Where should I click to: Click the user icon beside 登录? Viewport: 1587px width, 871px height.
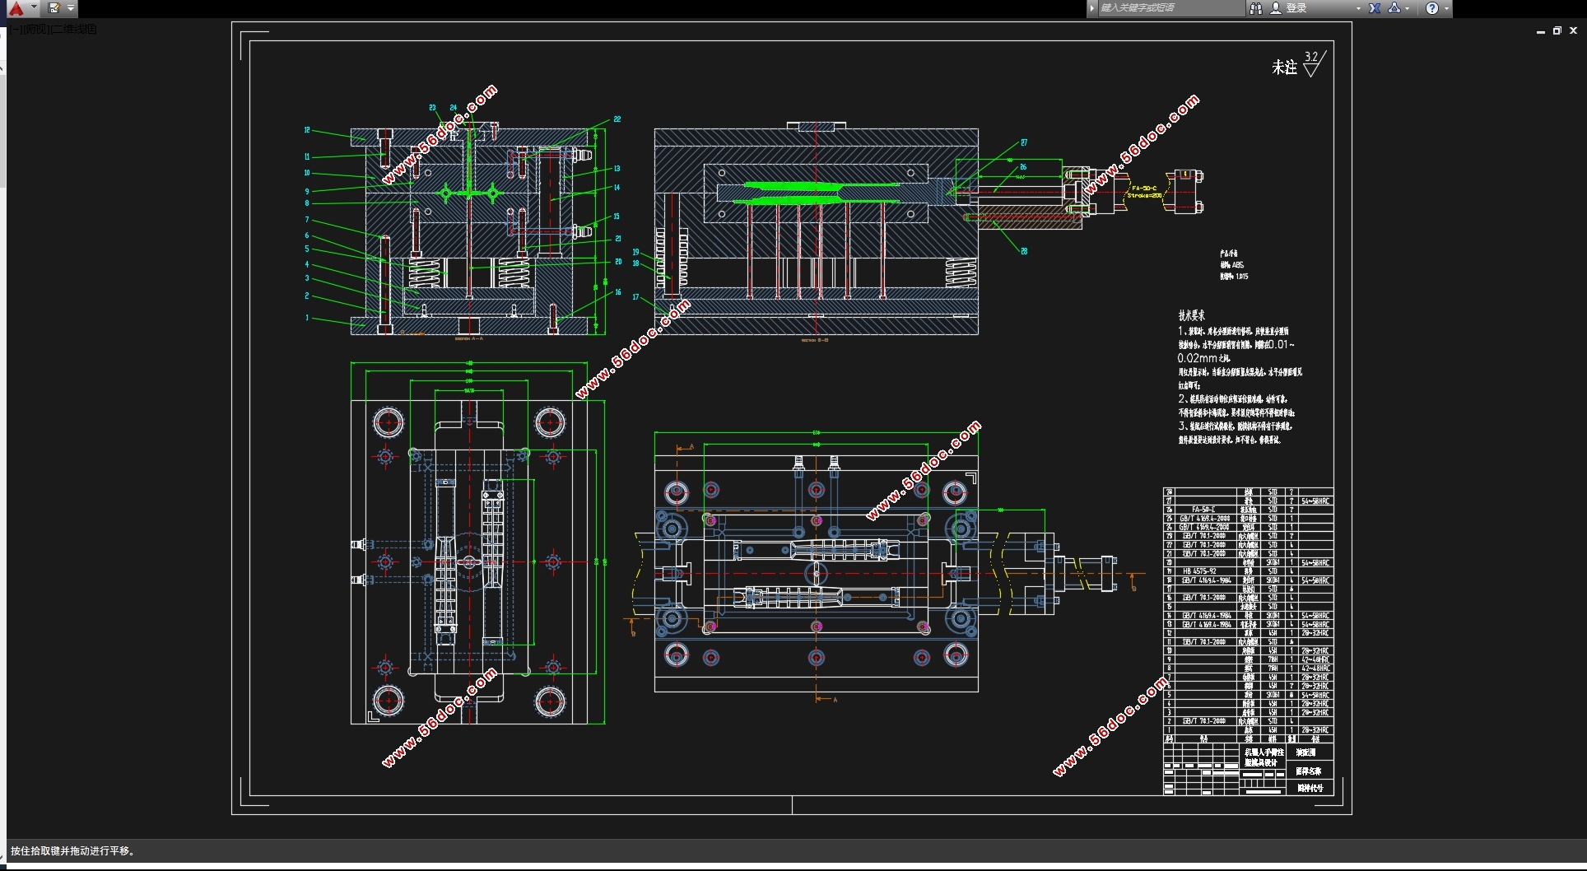pyautogui.click(x=1276, y=8)
